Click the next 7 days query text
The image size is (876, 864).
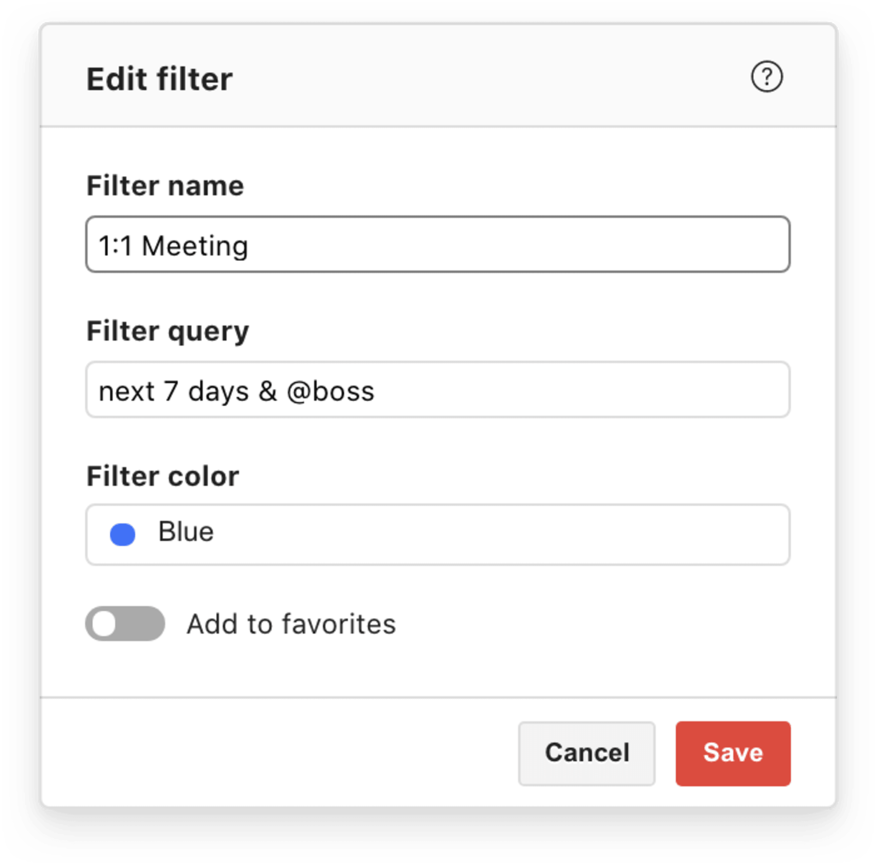click(174, 391)
